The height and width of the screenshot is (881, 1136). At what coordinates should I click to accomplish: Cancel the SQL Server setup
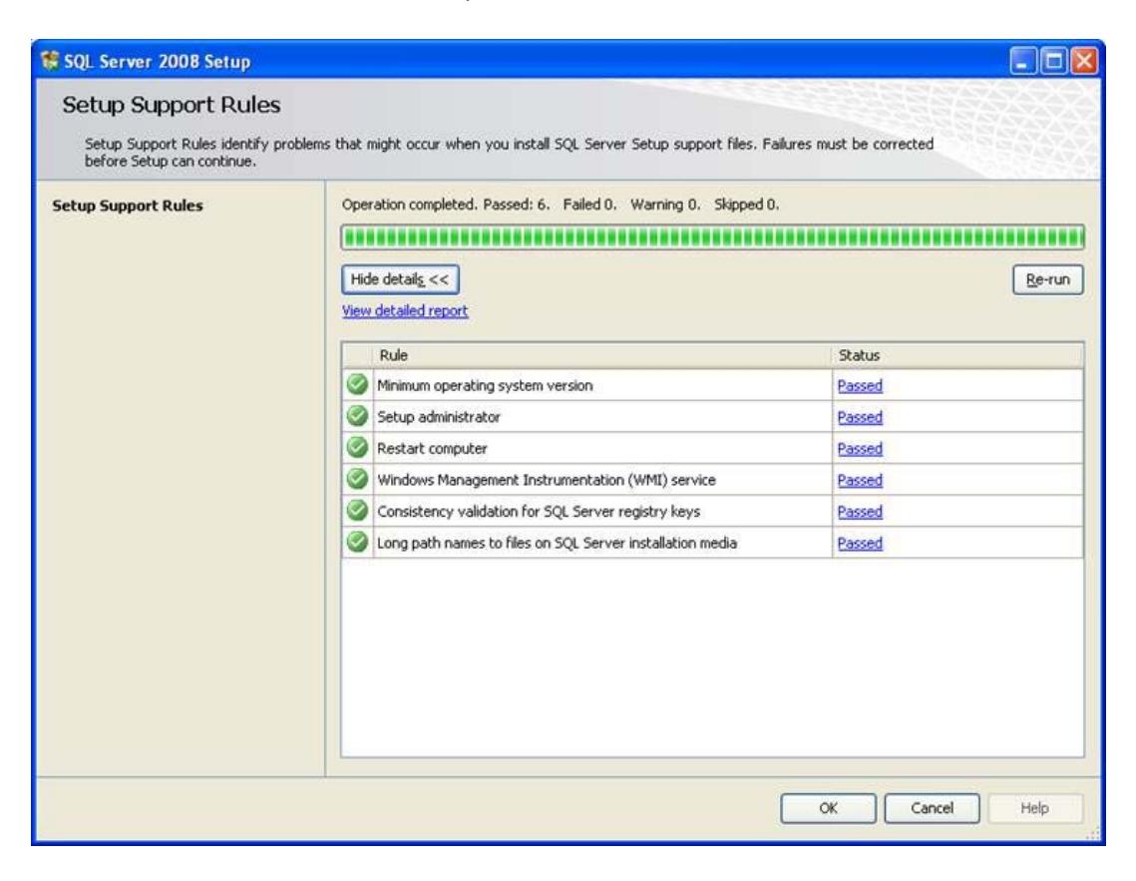(x=932, y=808)
